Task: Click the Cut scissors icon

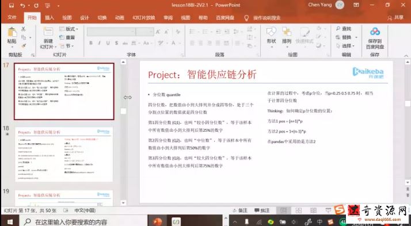Action: click(x=24, y=29)
